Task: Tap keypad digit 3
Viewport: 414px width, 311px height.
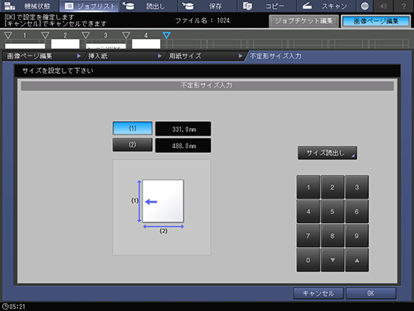Action: pyautogui.click(x=356, y=187)
